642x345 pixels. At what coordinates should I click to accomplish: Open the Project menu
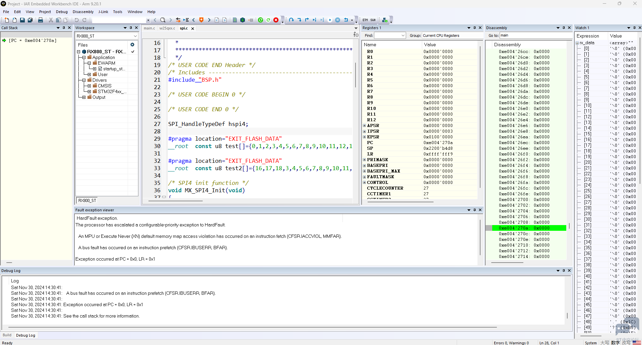point(45,12)
